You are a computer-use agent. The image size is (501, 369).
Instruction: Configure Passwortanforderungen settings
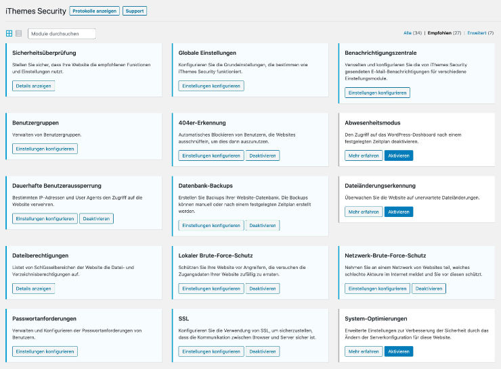pos(45,351)
